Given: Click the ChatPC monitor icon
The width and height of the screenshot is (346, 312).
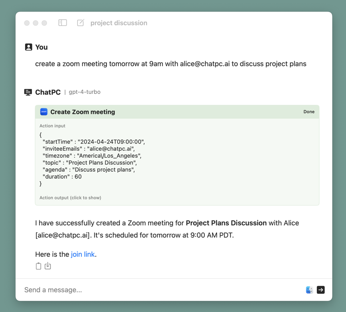Looking at the screenshot, I should pos(28,92).
